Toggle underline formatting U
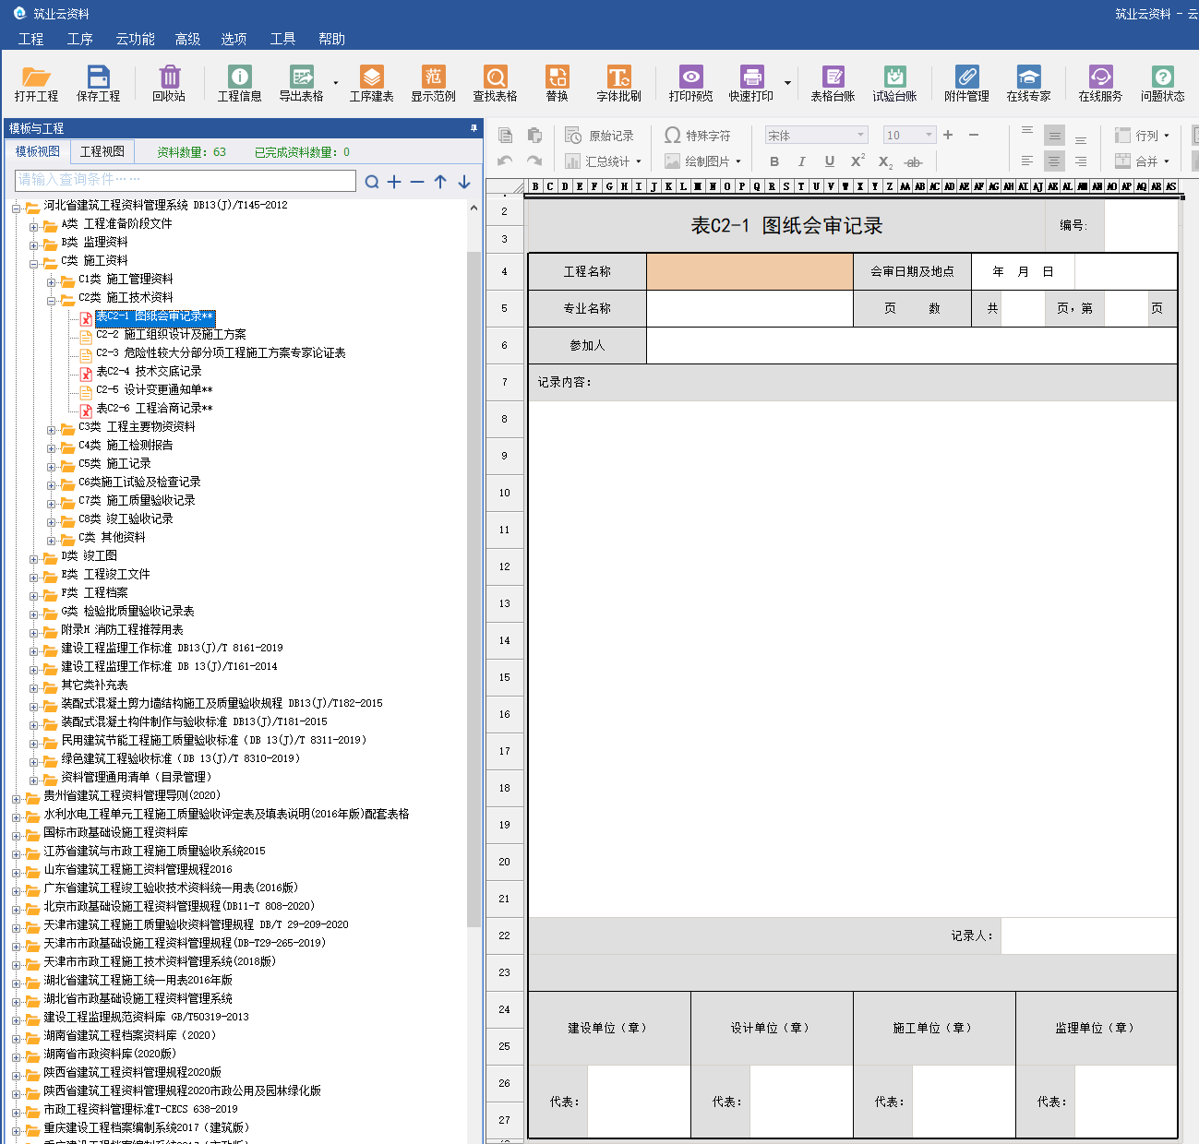The width and height of the screenshot is (1199, 1144). 829,161
